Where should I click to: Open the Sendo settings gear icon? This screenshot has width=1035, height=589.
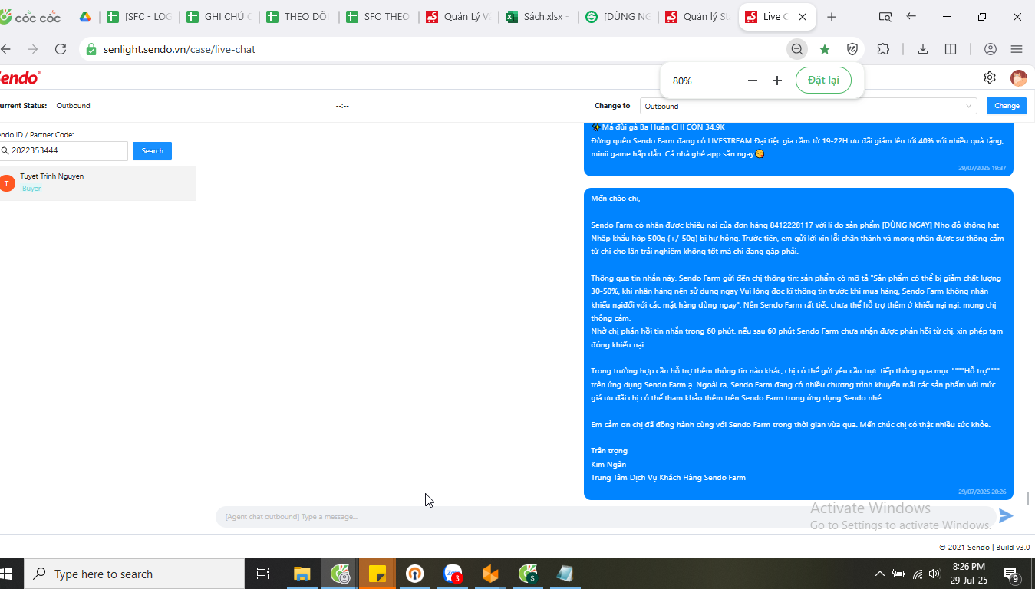[990, 77]
